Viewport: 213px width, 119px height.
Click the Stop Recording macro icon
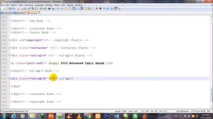(x=101, y=9)
